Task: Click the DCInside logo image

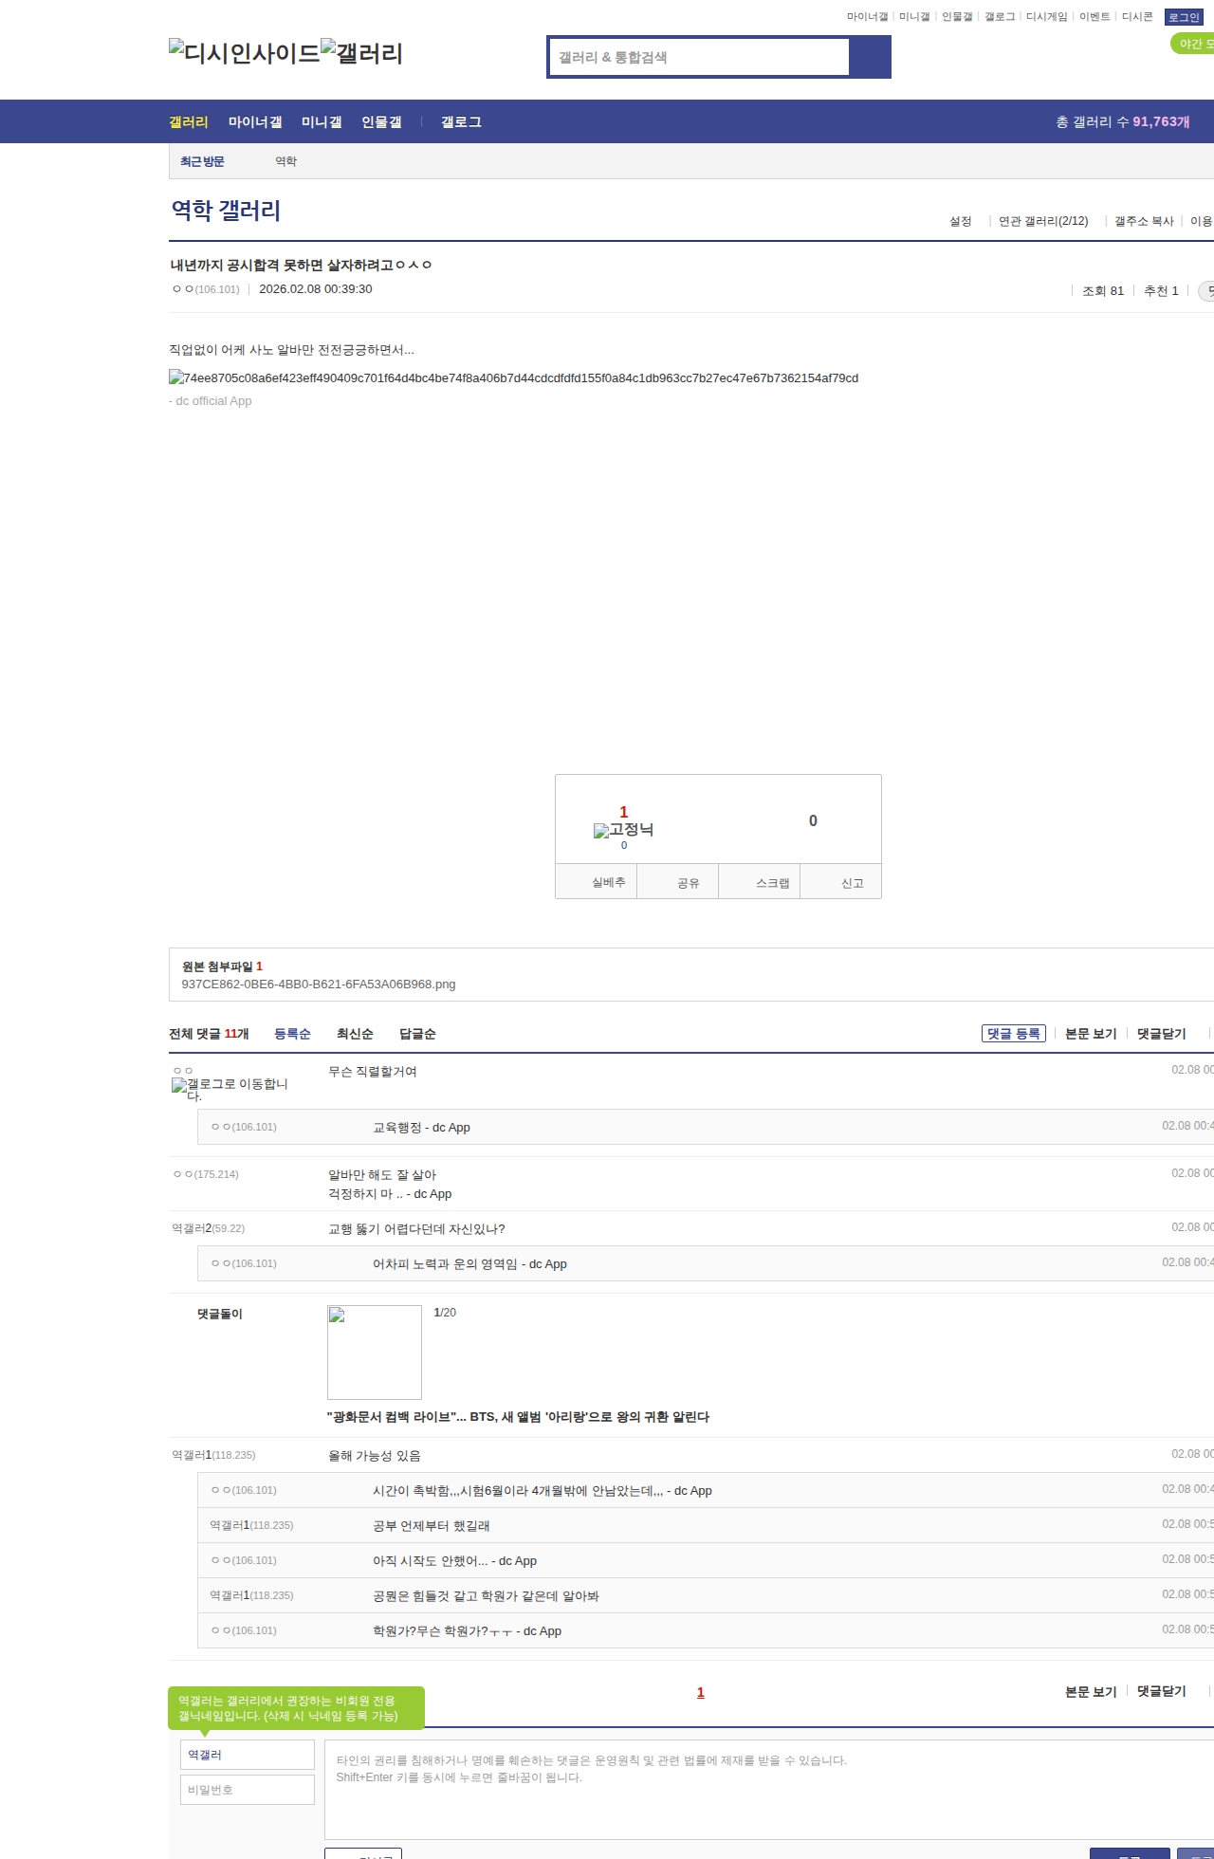Action: pyautogui.click(x=244, y=52)
